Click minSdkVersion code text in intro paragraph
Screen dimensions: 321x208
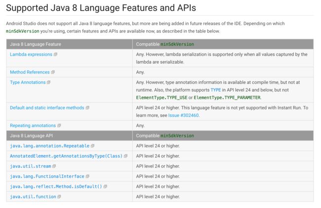tap(23, 31)
